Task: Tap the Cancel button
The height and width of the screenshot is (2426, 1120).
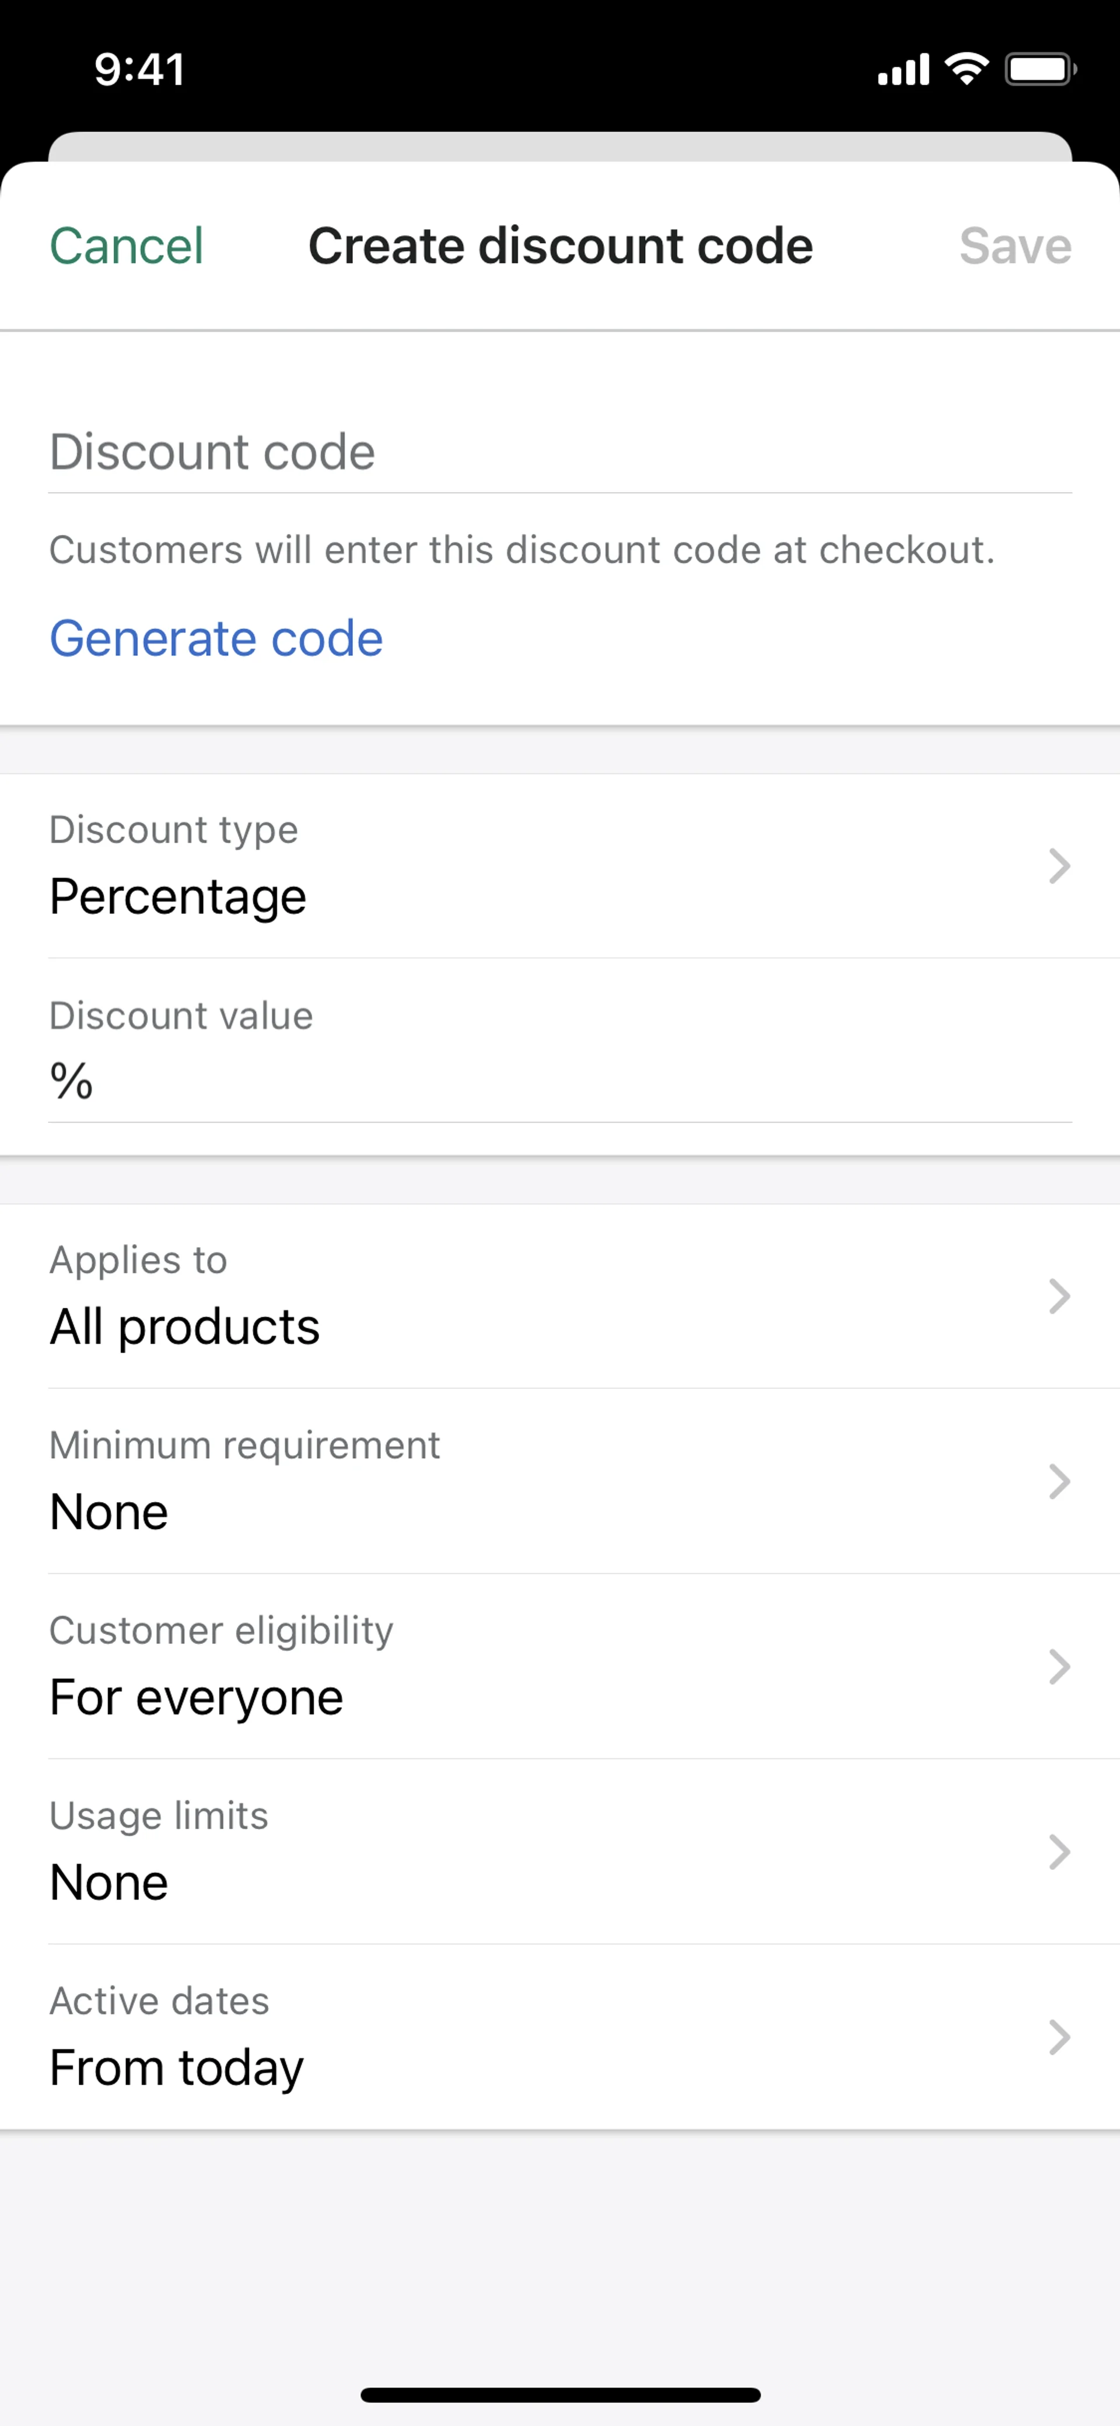Action: tap(126, 246)
